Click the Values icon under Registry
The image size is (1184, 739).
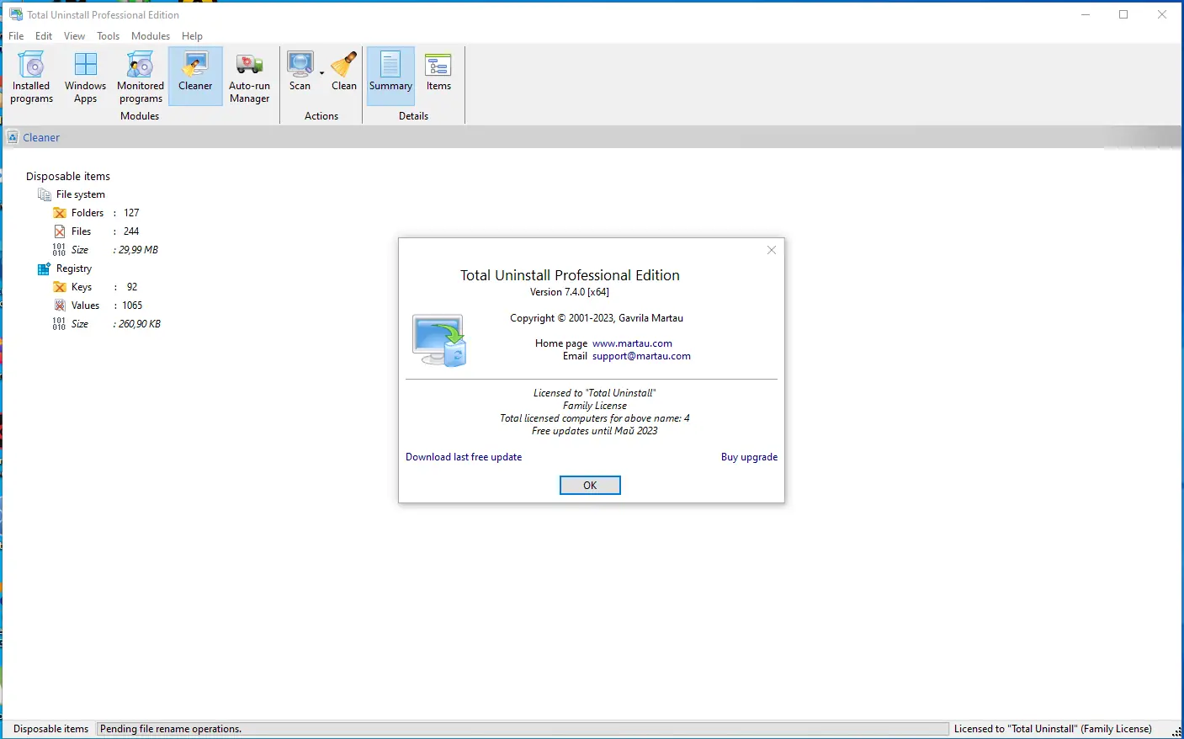tap(60, 306)
